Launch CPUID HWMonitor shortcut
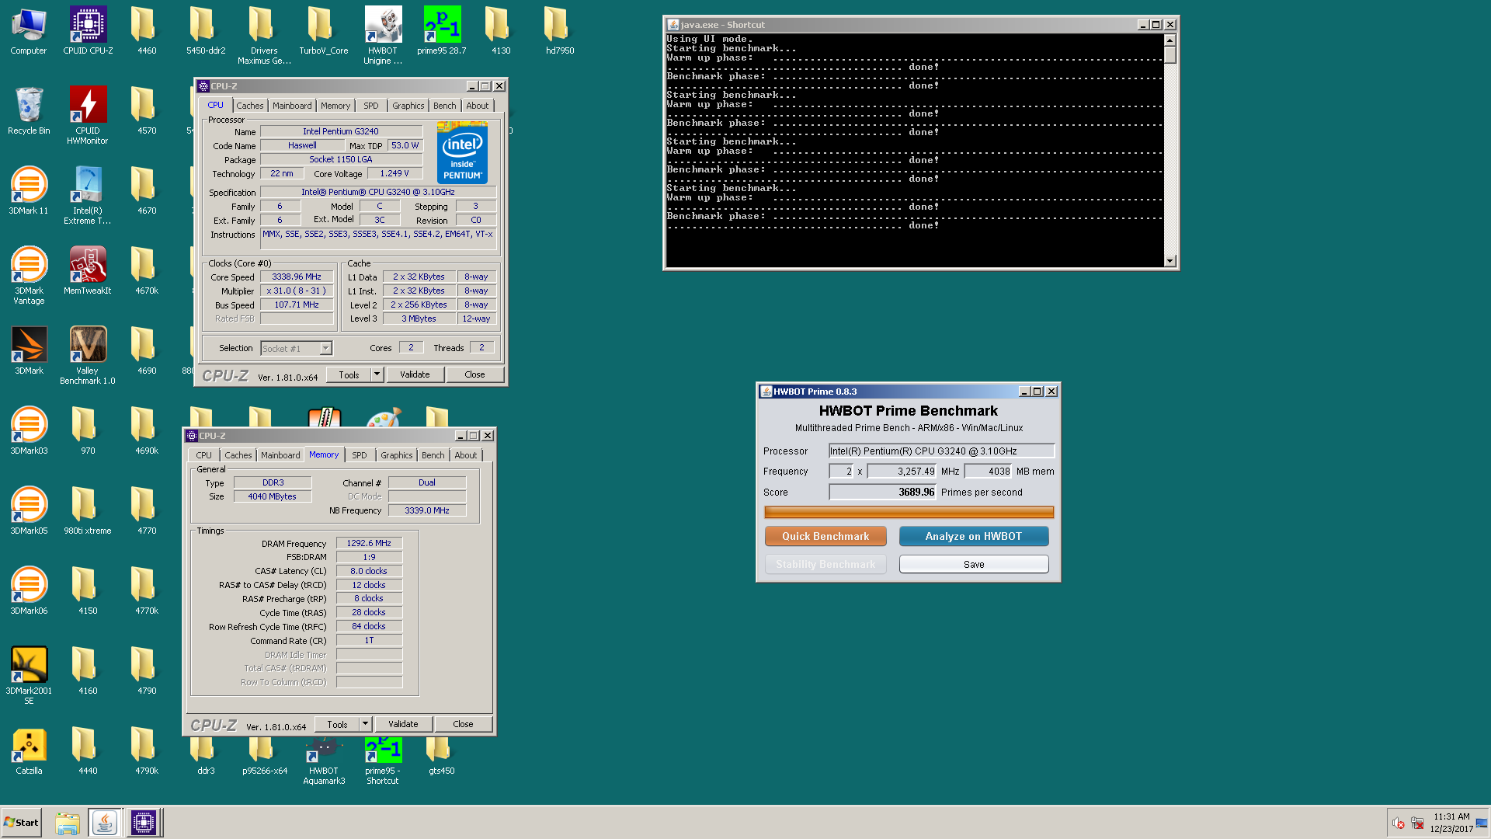This screenshot has height=839, width=1491. (x=88, y=115)
